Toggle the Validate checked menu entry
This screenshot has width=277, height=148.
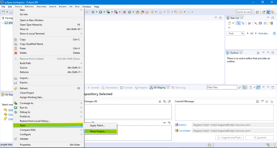[x=24, y=139]
